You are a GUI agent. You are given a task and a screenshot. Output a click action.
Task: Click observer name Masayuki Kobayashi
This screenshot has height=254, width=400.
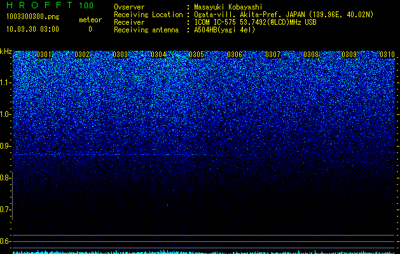228,7
